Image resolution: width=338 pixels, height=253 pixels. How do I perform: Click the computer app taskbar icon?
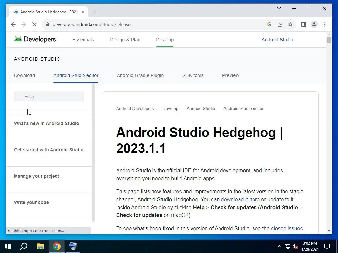[x=73, y=246]
